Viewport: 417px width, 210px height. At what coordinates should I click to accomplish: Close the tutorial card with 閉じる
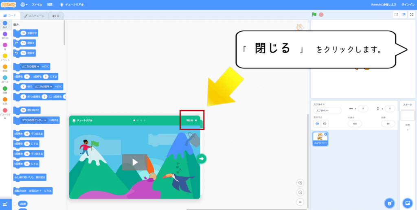point(191,120)
